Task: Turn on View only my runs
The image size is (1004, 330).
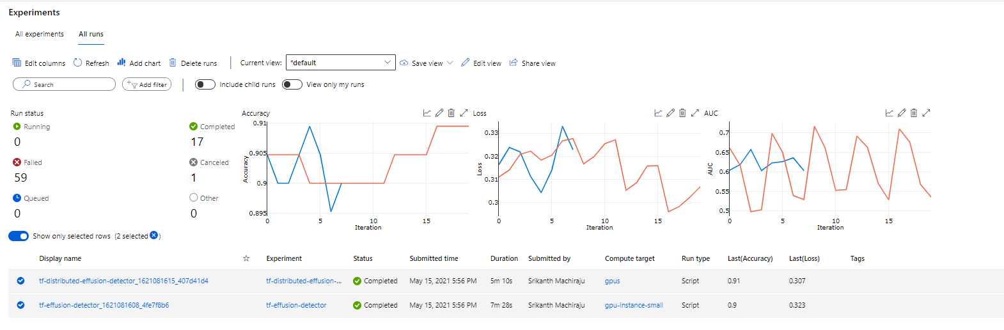Action: 292,84
